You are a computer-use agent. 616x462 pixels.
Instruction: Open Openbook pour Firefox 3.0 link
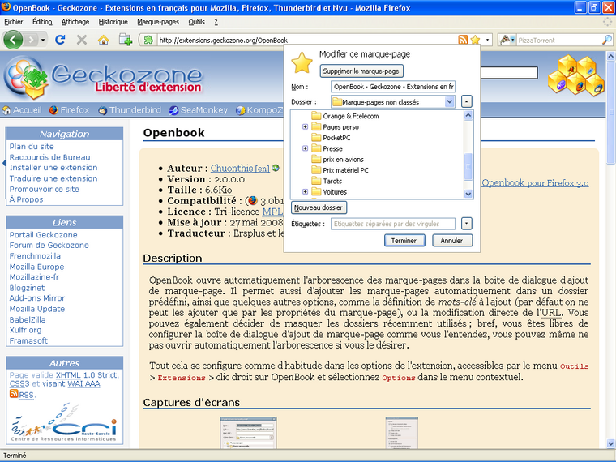(x=535, y=182)
